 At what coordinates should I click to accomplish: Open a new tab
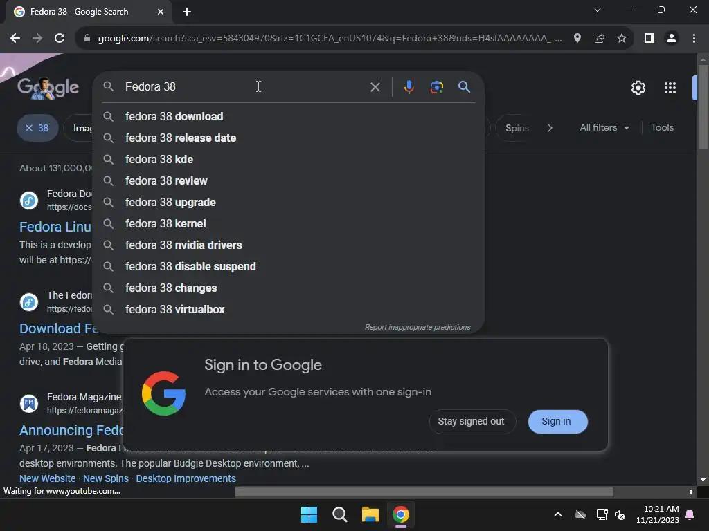pyautogui.click(x=187, y=12)
